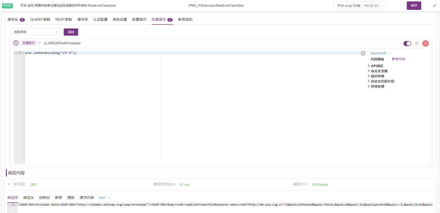
Task: Click the response size 524 bytes
Action: coord(320,184)
